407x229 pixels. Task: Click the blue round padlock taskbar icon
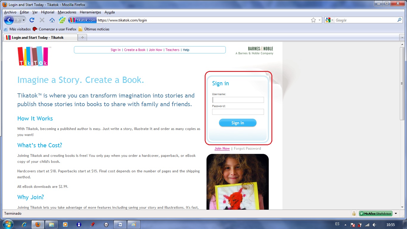coord(79,224)
